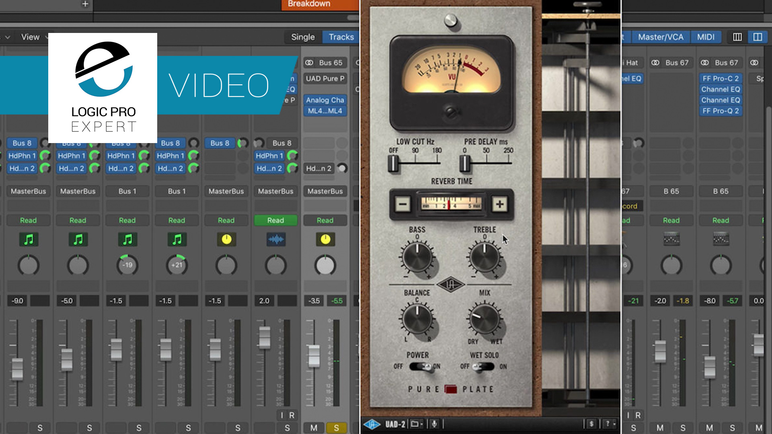This screenshot has height=434, width=772.
Task: Click the microphone icon in the UAD-2 toolbar
Action: (x=434, y=424)
